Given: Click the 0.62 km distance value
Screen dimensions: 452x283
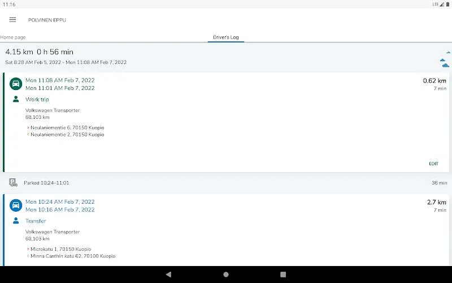Looking at the screenshot, I should [x=434, y=80].
